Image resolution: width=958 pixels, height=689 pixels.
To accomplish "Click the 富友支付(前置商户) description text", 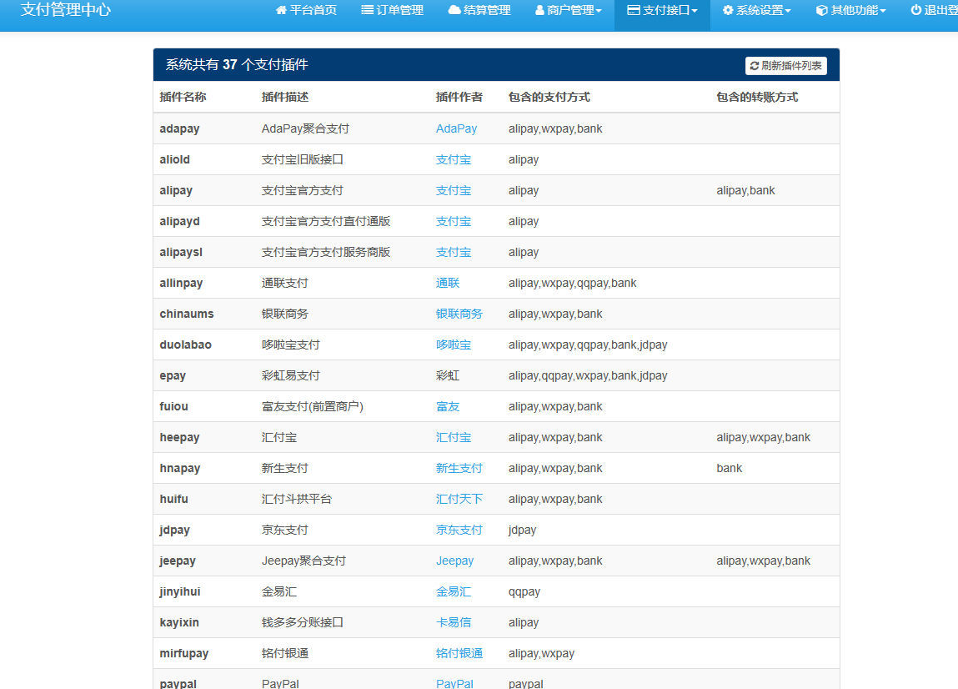I will click(313, 406).
